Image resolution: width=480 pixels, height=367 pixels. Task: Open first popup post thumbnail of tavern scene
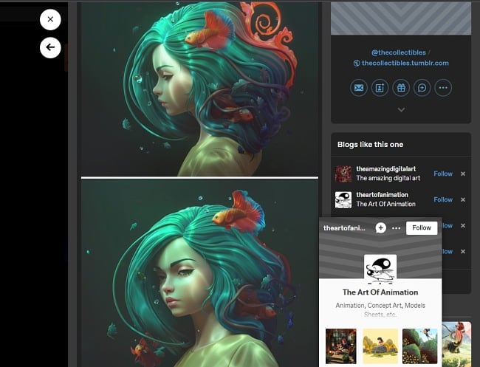pyautogui.click(x=340, y=346)
